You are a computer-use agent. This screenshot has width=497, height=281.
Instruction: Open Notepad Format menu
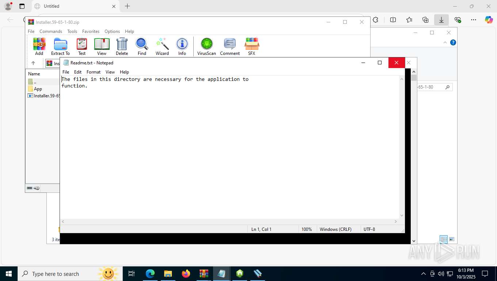point(94,72)
